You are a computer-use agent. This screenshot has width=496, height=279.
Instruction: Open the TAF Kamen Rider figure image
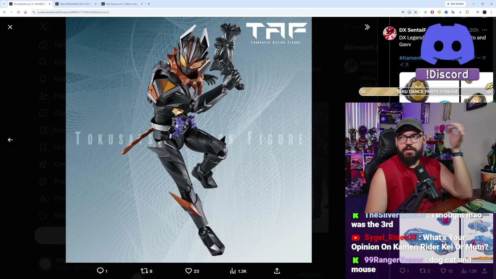(x=189, y=139)
